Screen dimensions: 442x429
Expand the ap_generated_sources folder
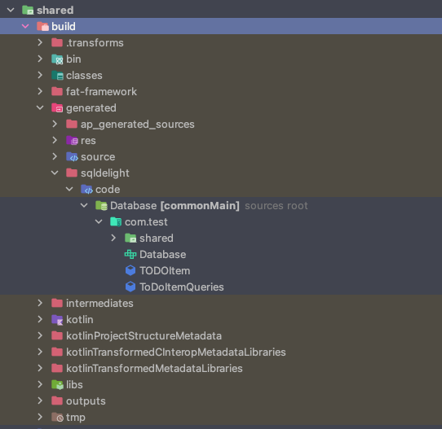(x=55, y=124)
